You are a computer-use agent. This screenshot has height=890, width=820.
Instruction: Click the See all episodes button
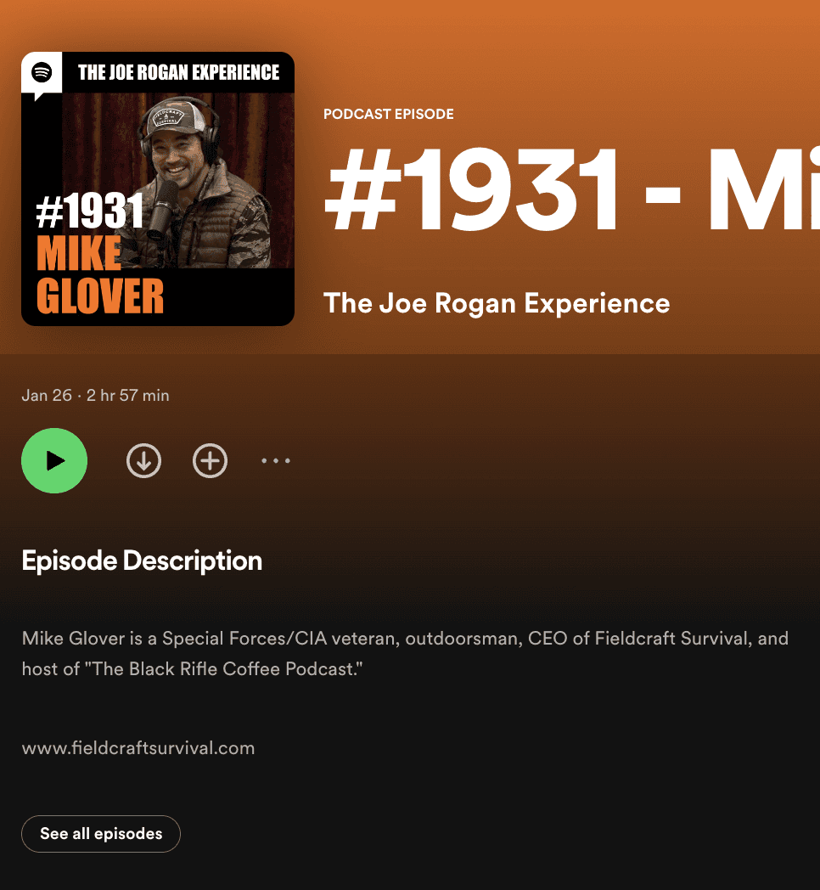(x=101, y=833)
